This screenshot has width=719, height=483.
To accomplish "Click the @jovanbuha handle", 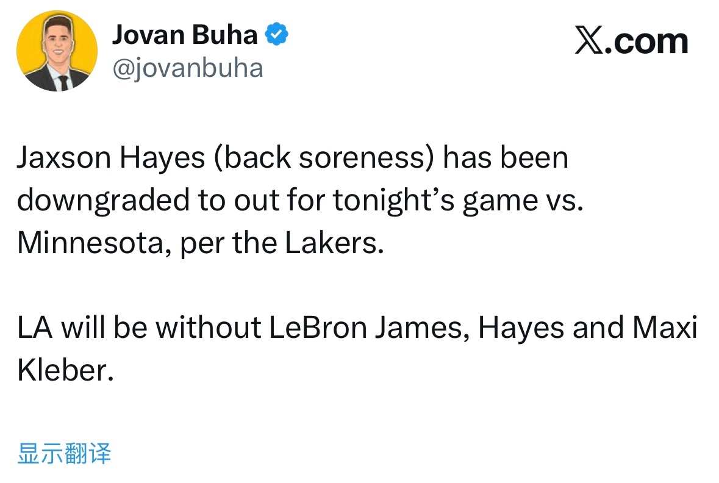I will click(x=187, y=68).
